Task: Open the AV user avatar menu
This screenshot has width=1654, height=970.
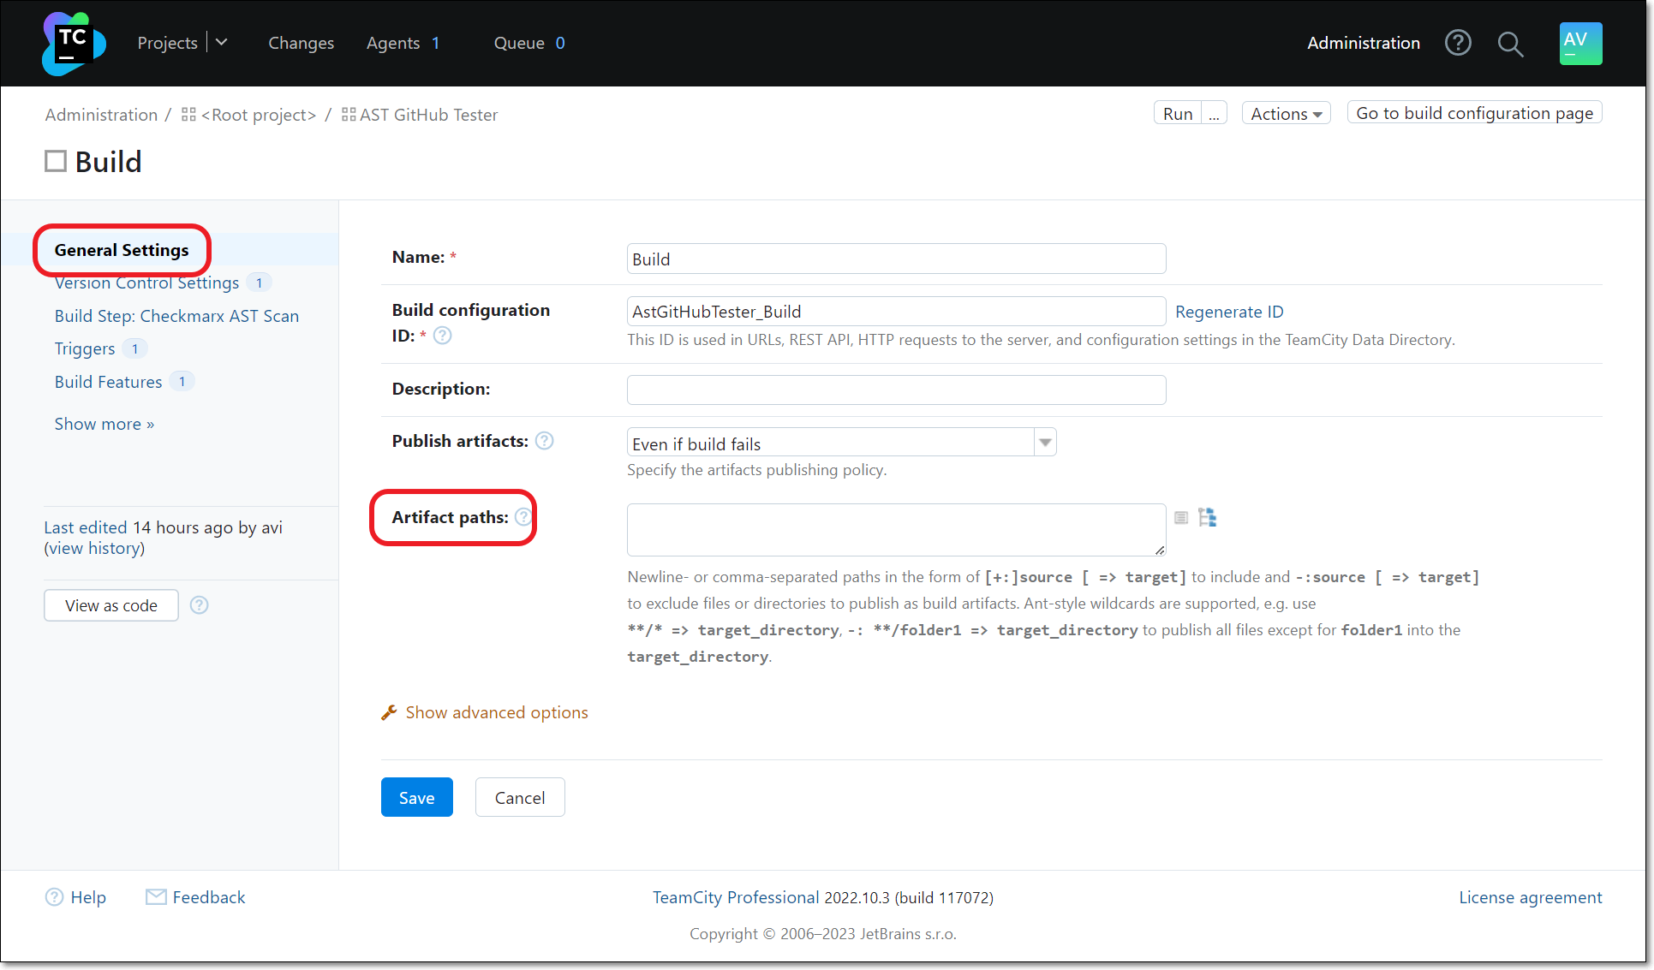Action: (1580, 43)
